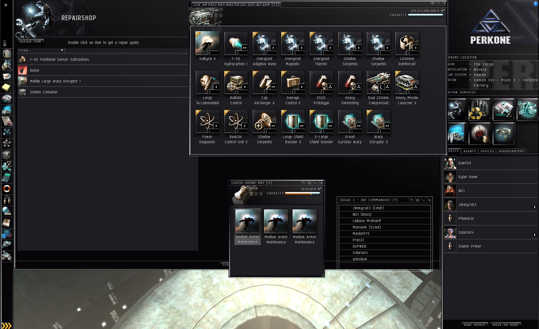The height and width of the screenshot is (329, 539).
Task: Open the assets safe icon in sidebar
Action: coord(7,155)
